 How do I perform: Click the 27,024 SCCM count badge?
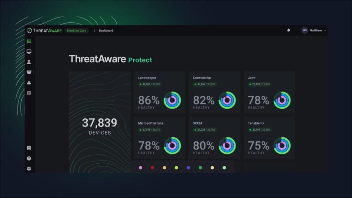point(204,130)
